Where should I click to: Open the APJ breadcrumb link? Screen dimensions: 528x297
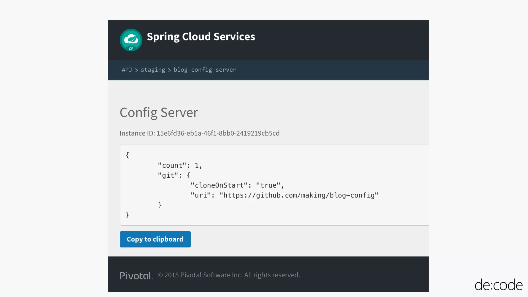tap(127, 70)
